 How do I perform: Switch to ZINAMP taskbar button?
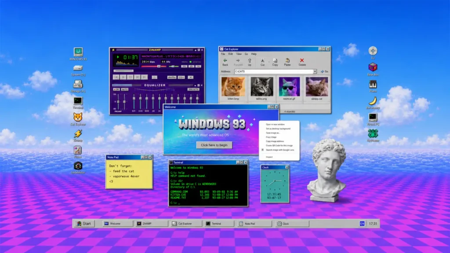(x=151, y=224)
